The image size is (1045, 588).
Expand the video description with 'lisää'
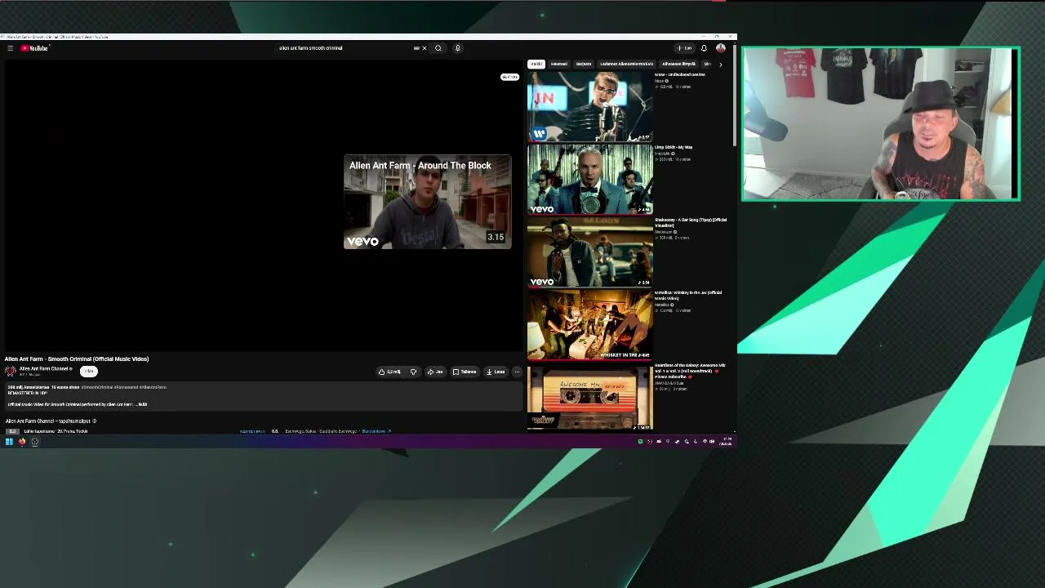[142, 404]
